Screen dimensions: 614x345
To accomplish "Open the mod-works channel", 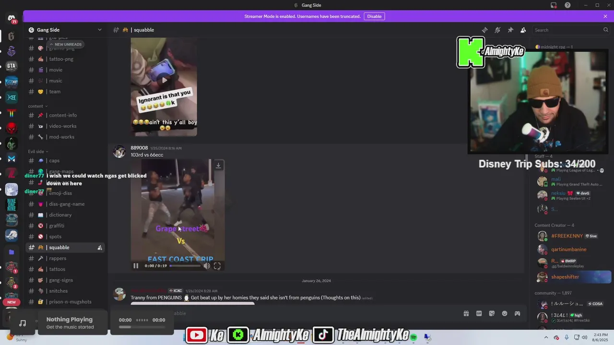I will [x=65, y=137].
